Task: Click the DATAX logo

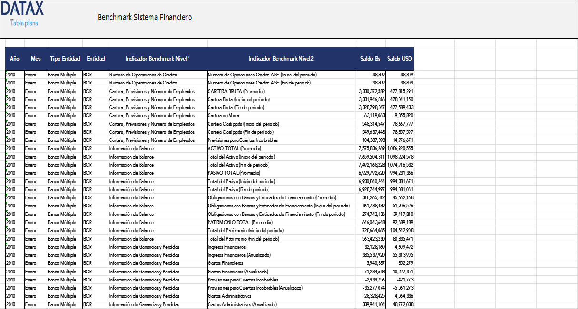Action: [22, 9]
